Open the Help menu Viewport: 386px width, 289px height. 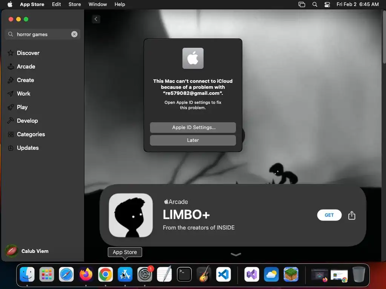click(119, 4)
